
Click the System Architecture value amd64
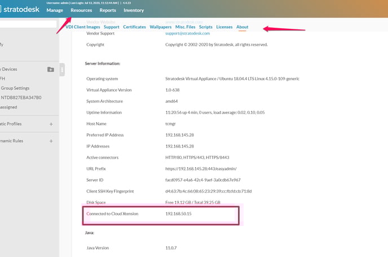click(171, 101)
